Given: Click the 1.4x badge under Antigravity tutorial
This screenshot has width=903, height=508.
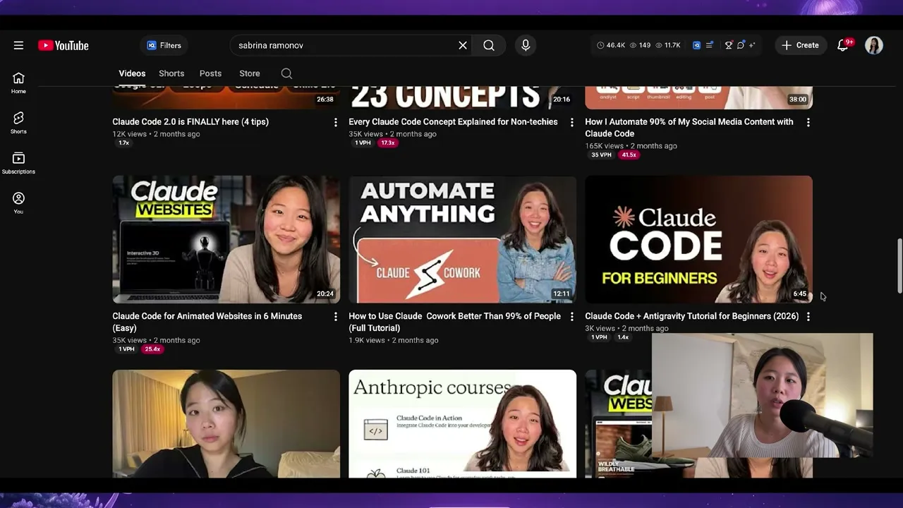Looking at the screenshot, I should pos(623,337).
